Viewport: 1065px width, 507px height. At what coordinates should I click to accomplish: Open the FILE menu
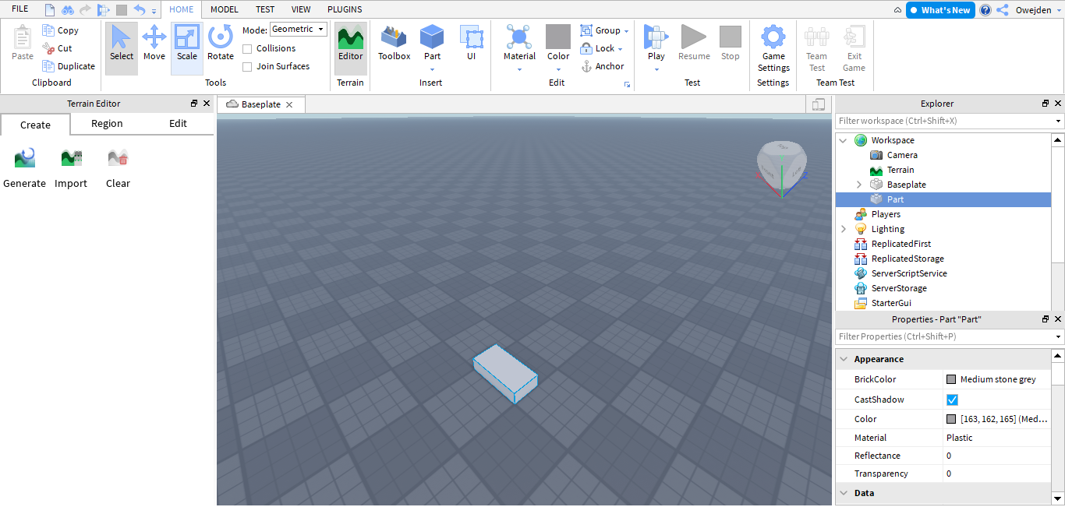(x=20, y=9)
